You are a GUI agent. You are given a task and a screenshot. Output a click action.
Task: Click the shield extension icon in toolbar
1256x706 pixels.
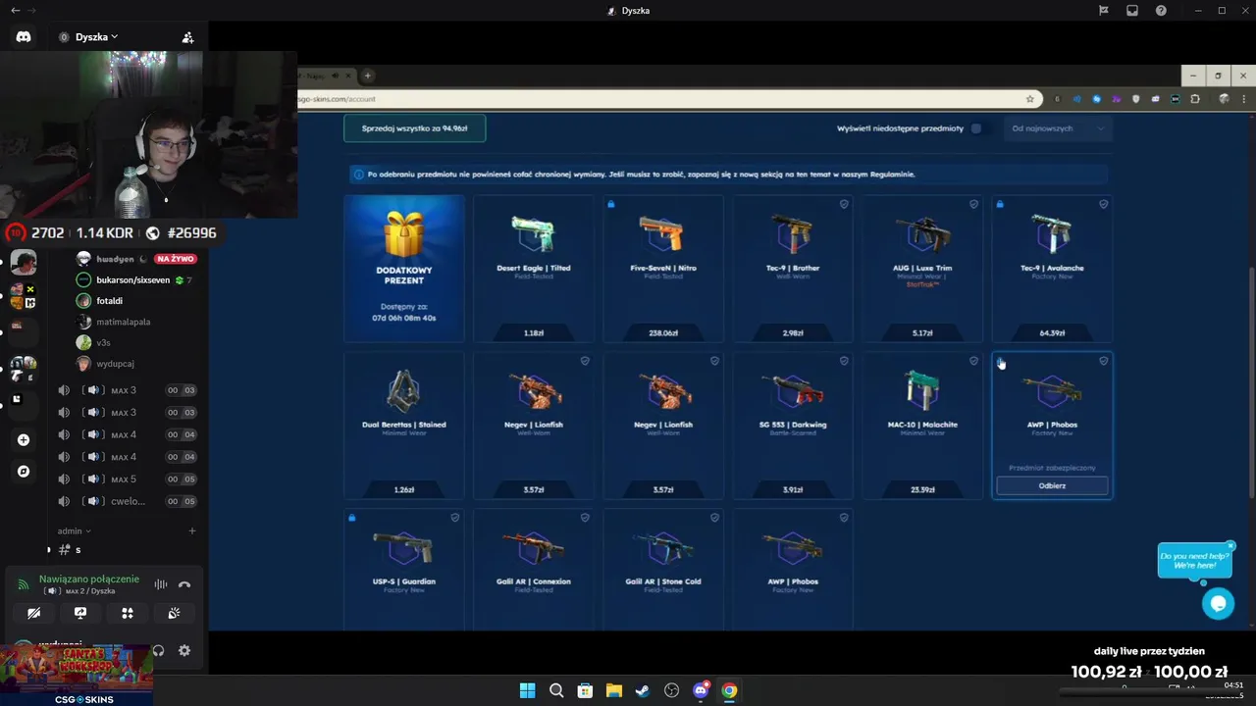tap(1136, 99)
